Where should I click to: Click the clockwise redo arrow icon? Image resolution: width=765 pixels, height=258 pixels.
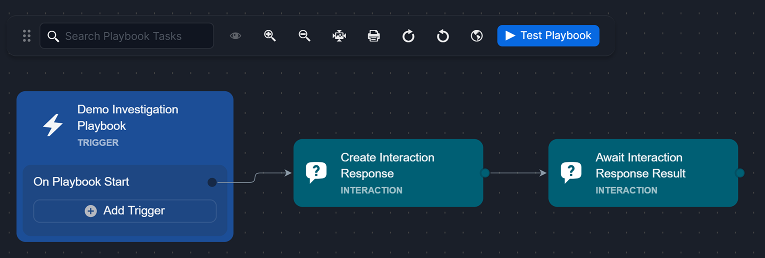coord(408,36)
